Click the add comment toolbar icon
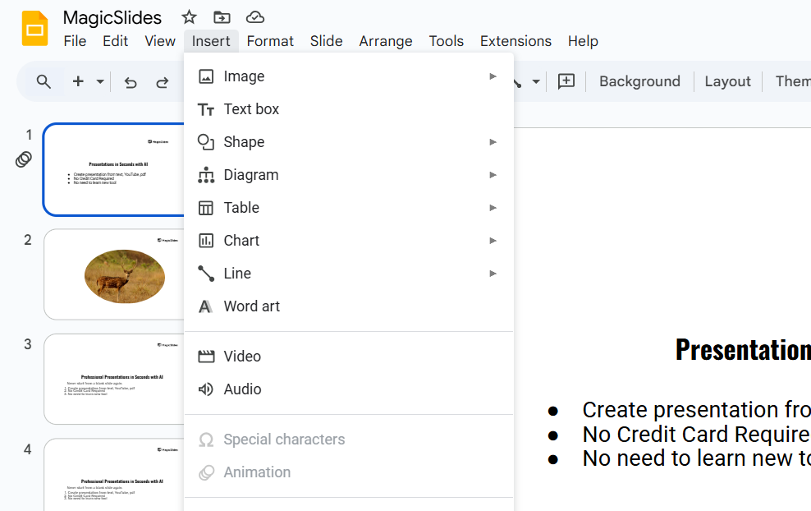811x511 pixels. coord(566,81)
